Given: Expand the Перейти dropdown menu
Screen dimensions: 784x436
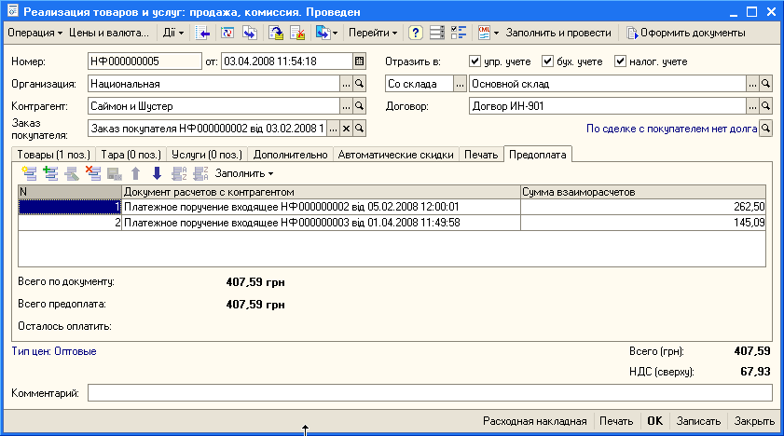Looking at the screenshot, I should pyautogui.click(x=372, y=33).
